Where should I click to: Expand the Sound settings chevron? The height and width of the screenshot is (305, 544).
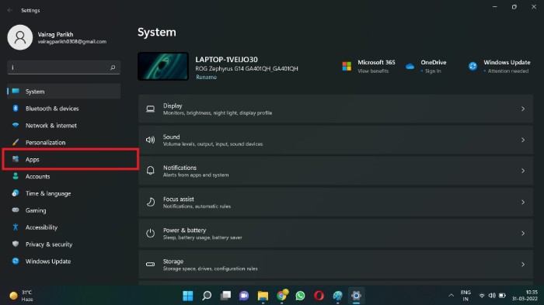coord(523,140)
